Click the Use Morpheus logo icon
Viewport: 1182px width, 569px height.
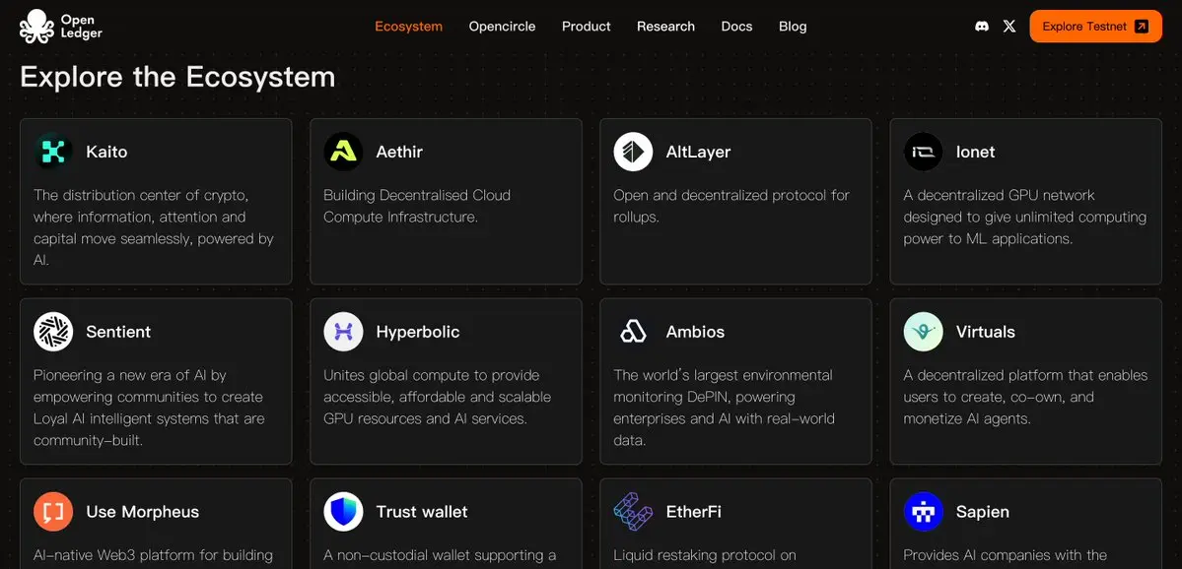[53, 512]
